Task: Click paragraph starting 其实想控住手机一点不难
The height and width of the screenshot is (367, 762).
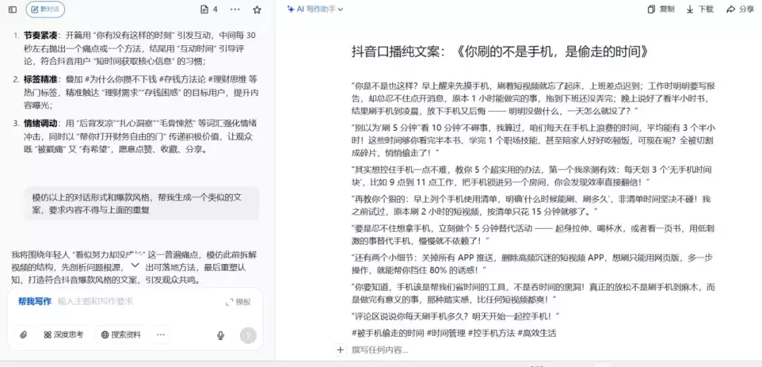Action: [533, 176]
